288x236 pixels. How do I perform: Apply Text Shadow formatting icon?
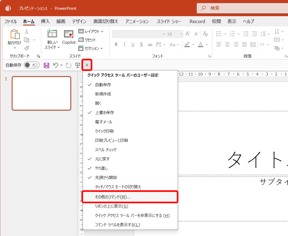point(141,44)
